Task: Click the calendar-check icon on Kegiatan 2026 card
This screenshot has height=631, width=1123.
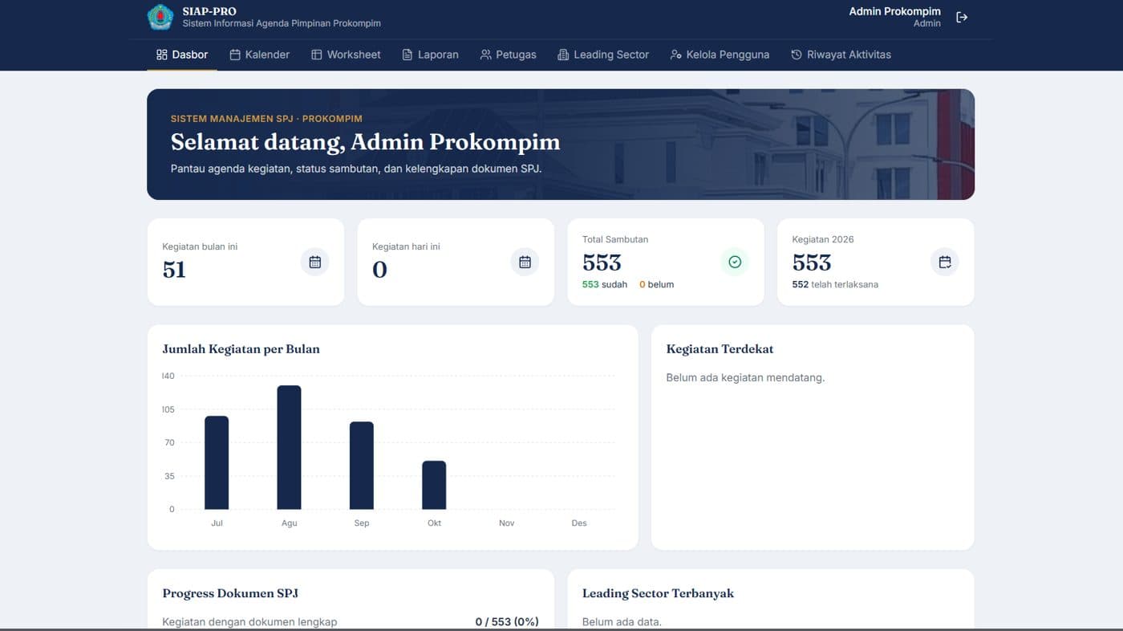Action: (945, 262)
